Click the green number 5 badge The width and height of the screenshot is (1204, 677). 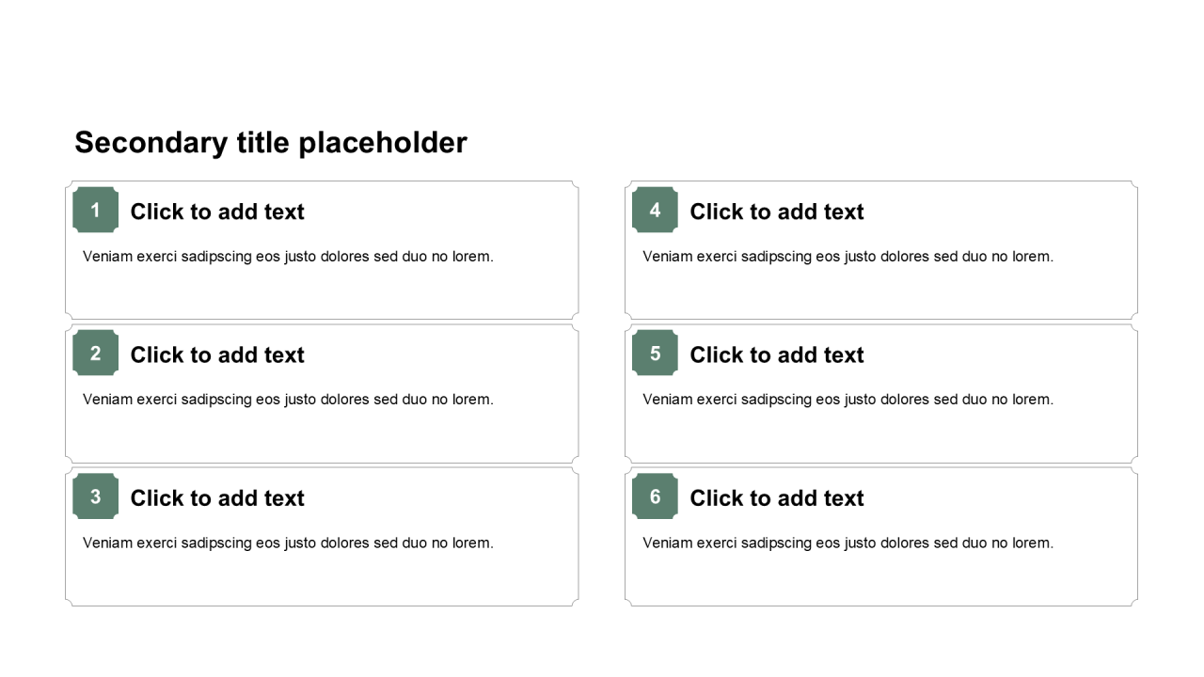point(655,354)
